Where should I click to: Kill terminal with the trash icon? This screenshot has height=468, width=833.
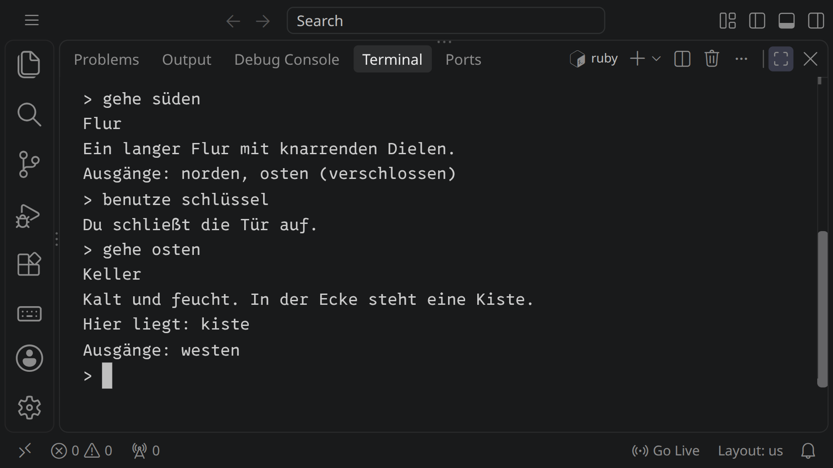pyautogui.click(x=712, y=59)
